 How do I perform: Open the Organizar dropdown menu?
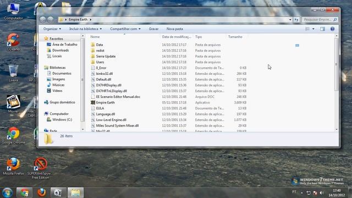(x=52, y=29)
